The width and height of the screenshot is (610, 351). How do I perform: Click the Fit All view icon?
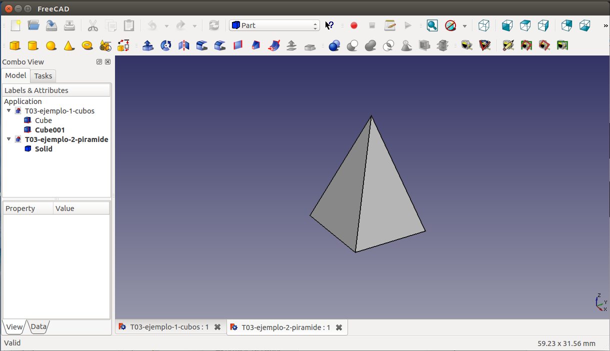[x=432, y=25]
